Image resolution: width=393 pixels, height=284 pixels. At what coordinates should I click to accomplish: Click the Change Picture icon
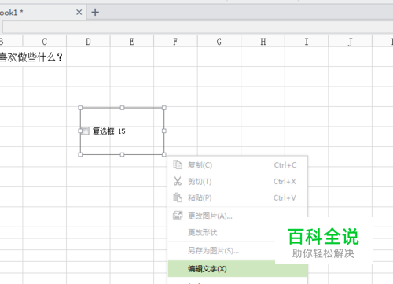[178, 216]
